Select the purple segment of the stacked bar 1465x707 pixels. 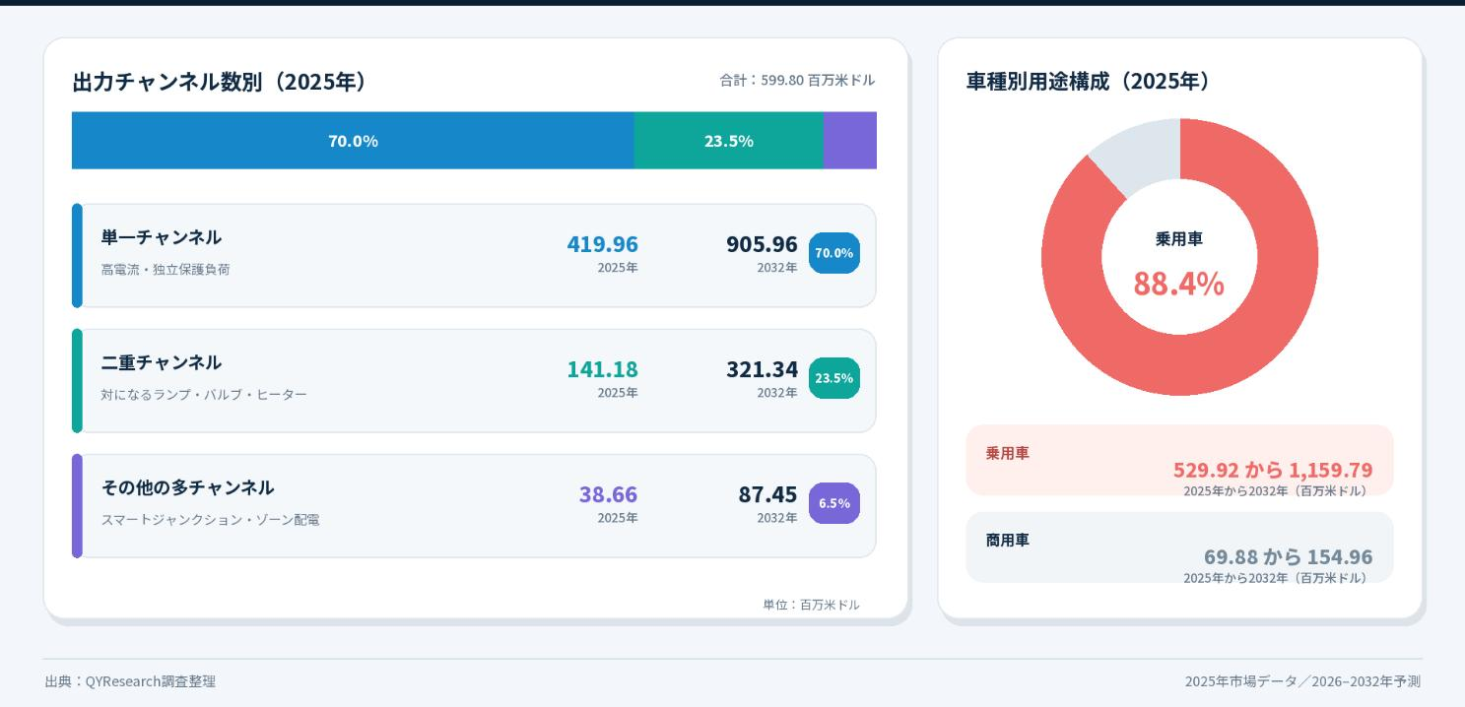pos(850,141)
